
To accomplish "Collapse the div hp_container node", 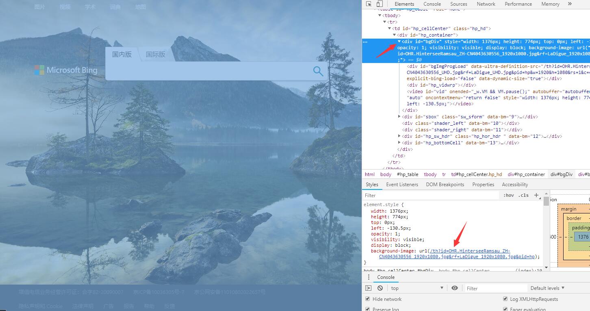I will (395, 35).
